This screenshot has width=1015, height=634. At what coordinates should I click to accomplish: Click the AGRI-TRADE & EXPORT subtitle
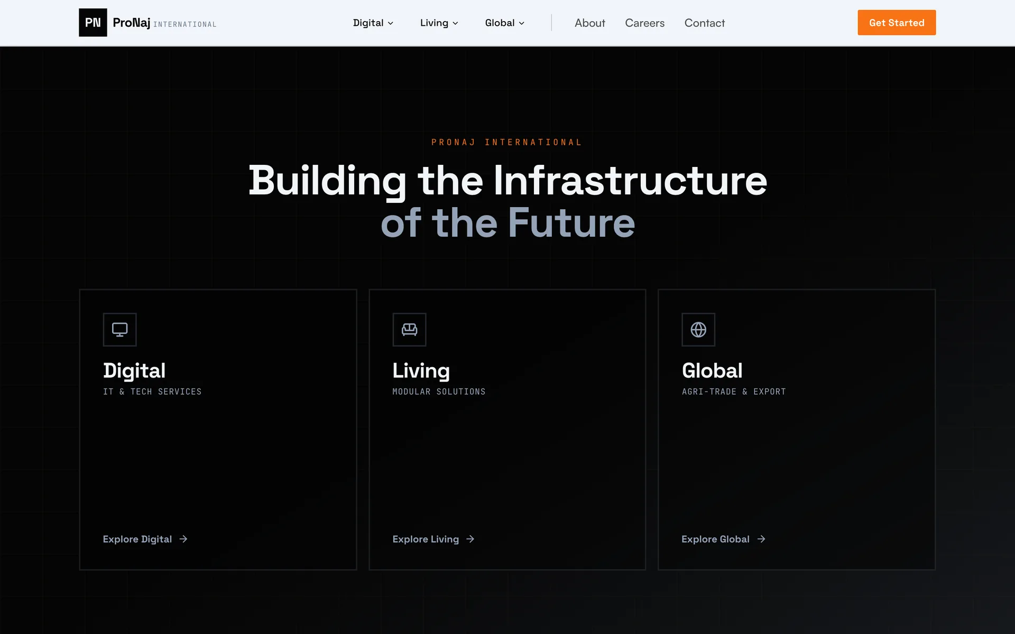pos(734,391)
